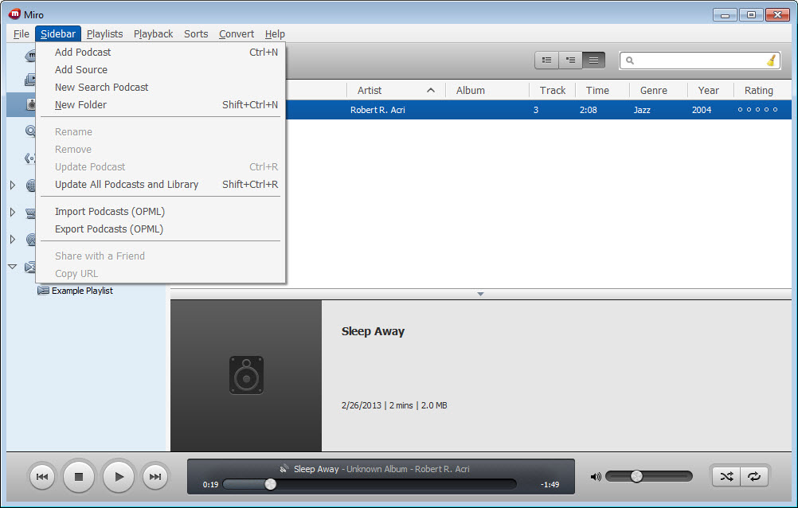Image resolution: width=798 pixels, height=508 pixels.
Task: Expand the sidebar section with globe icon
Action: 13,186
